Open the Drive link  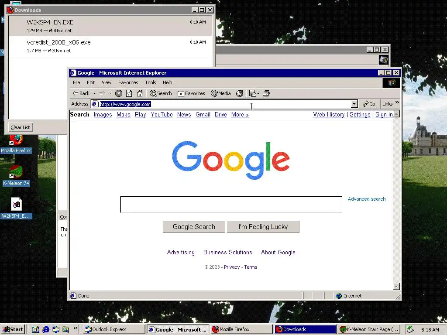click(x=220, y=115)
